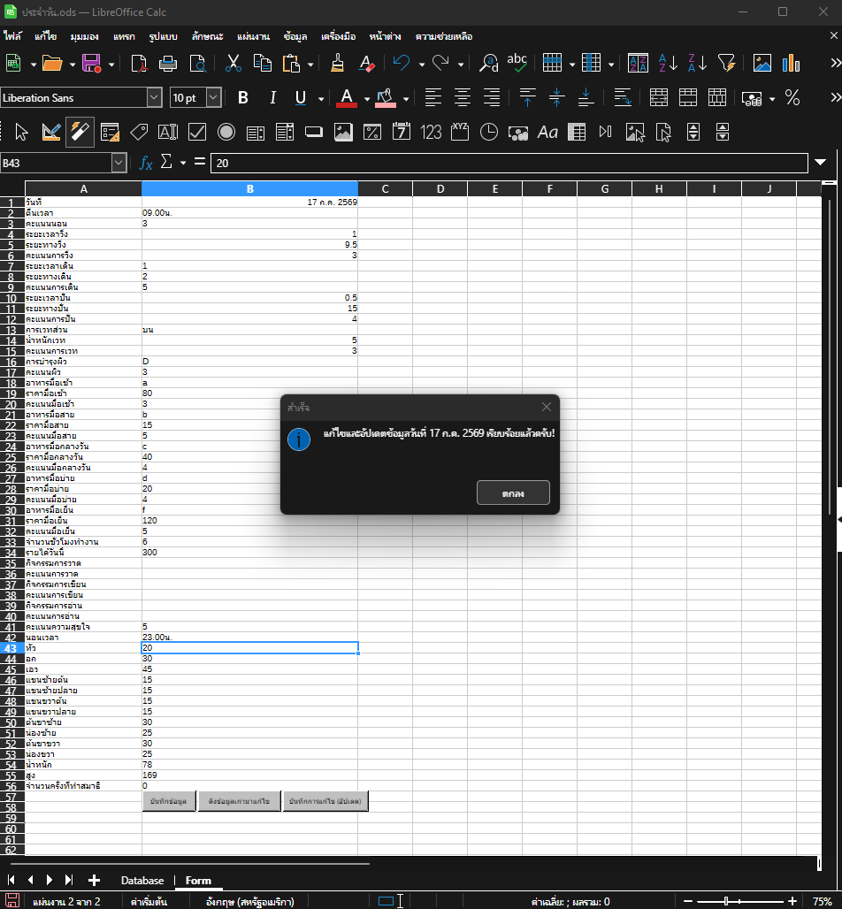Click the Wrap Text icon

623,98
